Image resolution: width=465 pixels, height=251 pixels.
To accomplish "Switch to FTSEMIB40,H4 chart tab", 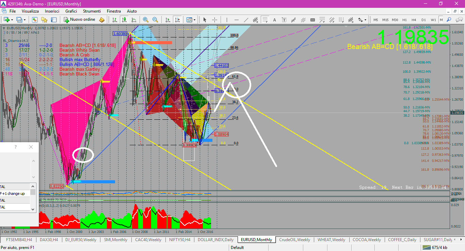I will 19,239.
